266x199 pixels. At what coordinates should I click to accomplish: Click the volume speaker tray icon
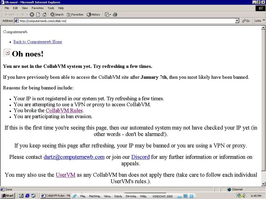244,196
